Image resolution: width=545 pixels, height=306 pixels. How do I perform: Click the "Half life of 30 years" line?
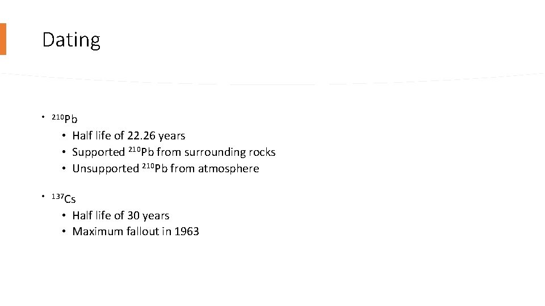tap(120, 216)
